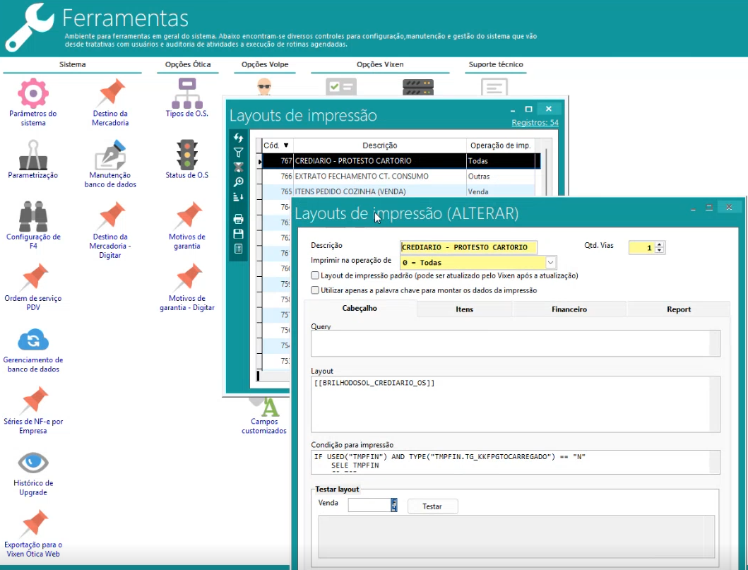Open Gerenciamento de banco de dados
The height and width of the screenshot is (570, 748).
click(32, 340)
